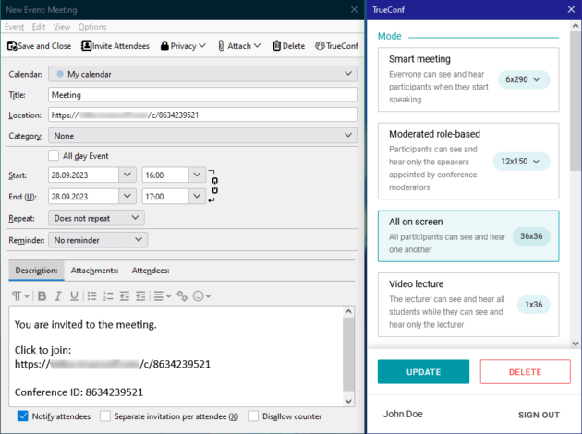Click the outdent icon
The height and width of the screenshot is (434, 582).
125,296
